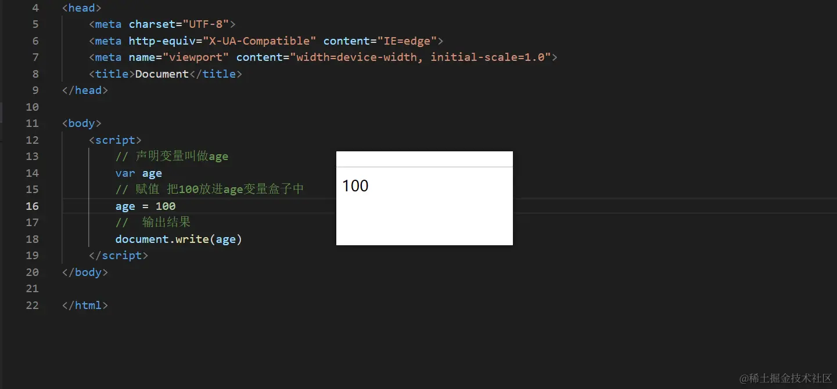
Task: Place cursor on charset="UTF-8" attribute
Action: tap(179, 24)
